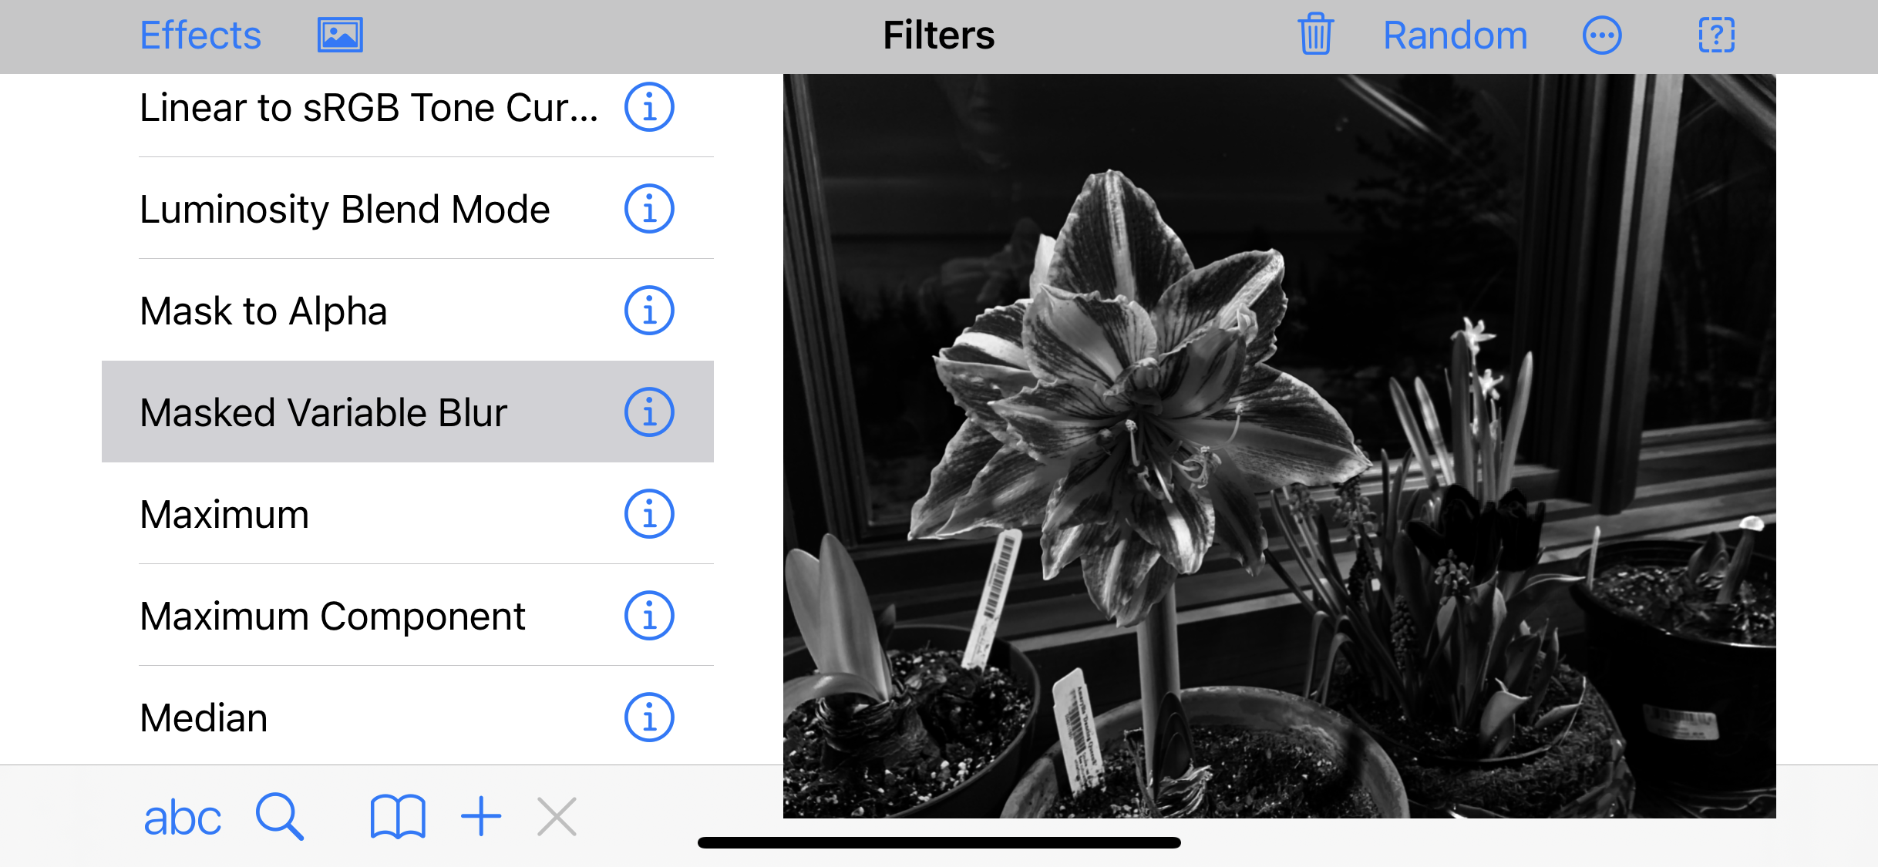Show info for Maximum Component filter
The height and width of the screenshot is (867, 1878).
click(649, 616)
